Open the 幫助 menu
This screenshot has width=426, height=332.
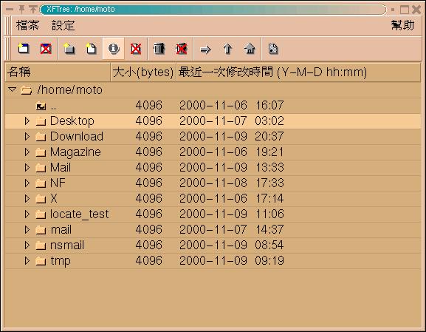coord(402,25)
